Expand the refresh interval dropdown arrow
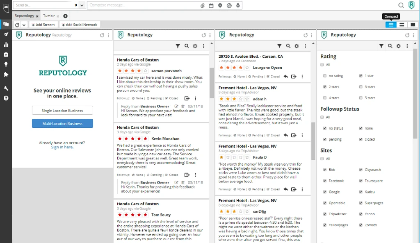 (24, 25)
